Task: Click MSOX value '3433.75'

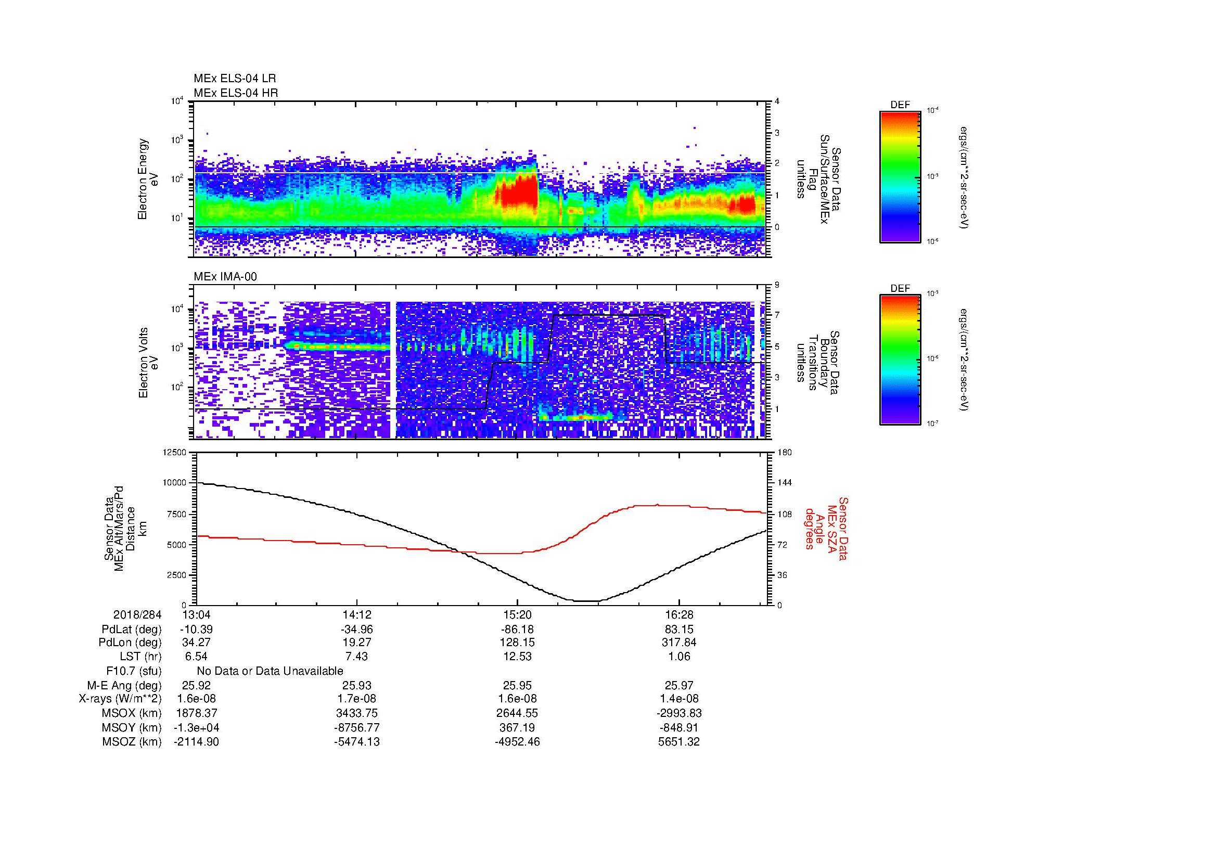Action: pyautogui.click(x=357, y=714)
